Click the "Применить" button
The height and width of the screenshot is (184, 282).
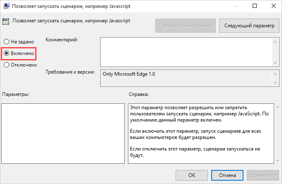pyautogui.click(x=262, y=175)
